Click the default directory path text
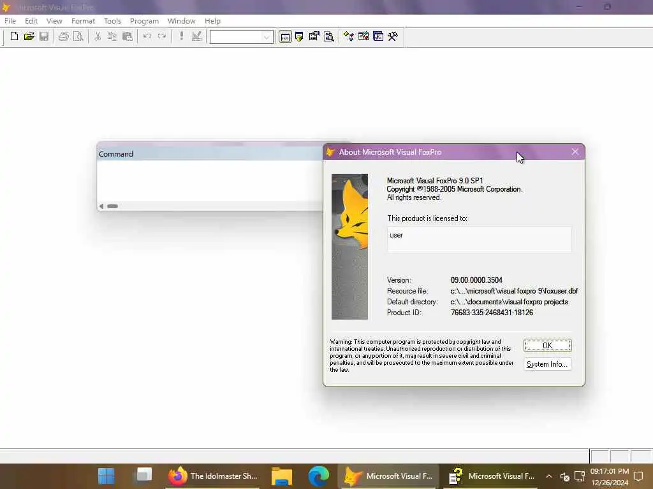Viewport: 653px width, 489px height. (509, 302)
